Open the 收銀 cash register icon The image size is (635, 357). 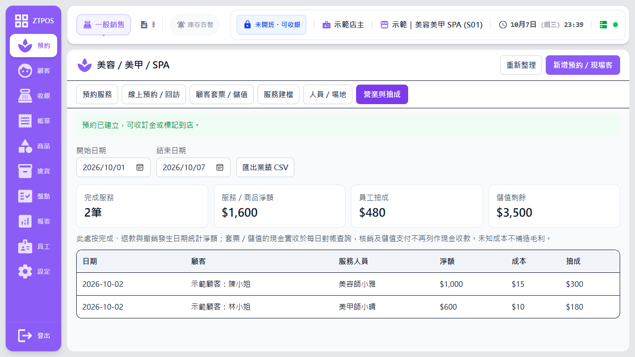coord(25,96)
